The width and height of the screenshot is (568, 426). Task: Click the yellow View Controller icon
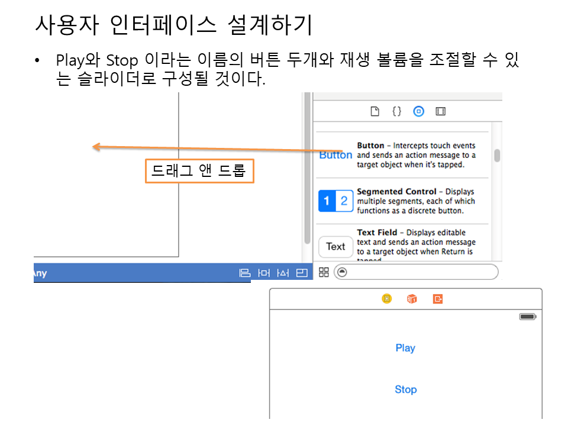[x=386, y=299]
